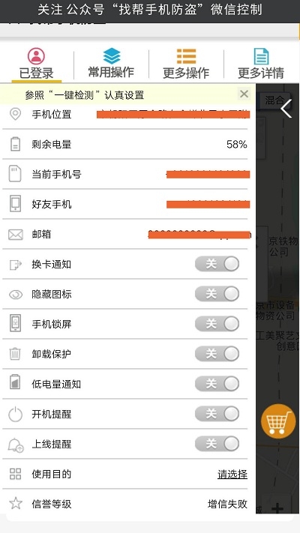Switch to the 常用操作 tab
This screenshot has width=300, height=533.
111,64
